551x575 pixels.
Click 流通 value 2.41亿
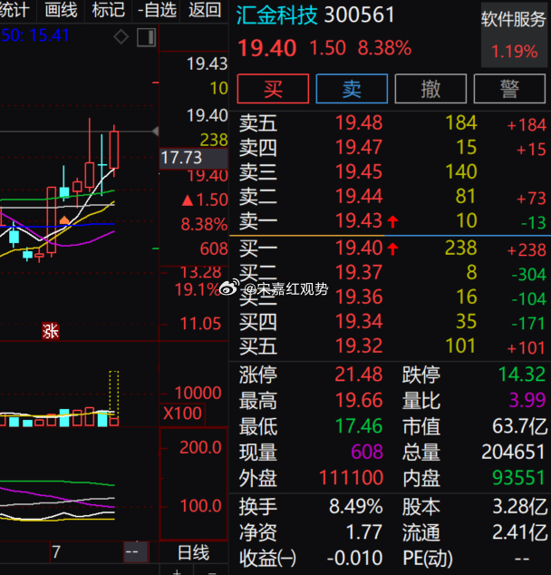(x=519, y=532)
